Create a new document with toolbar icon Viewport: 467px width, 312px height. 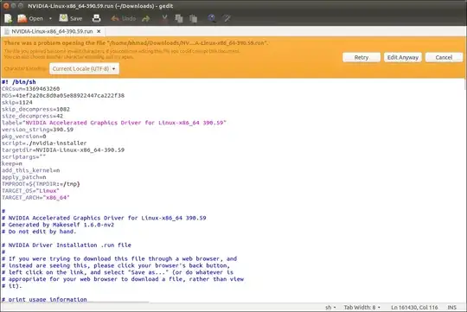tap(9, 18)
